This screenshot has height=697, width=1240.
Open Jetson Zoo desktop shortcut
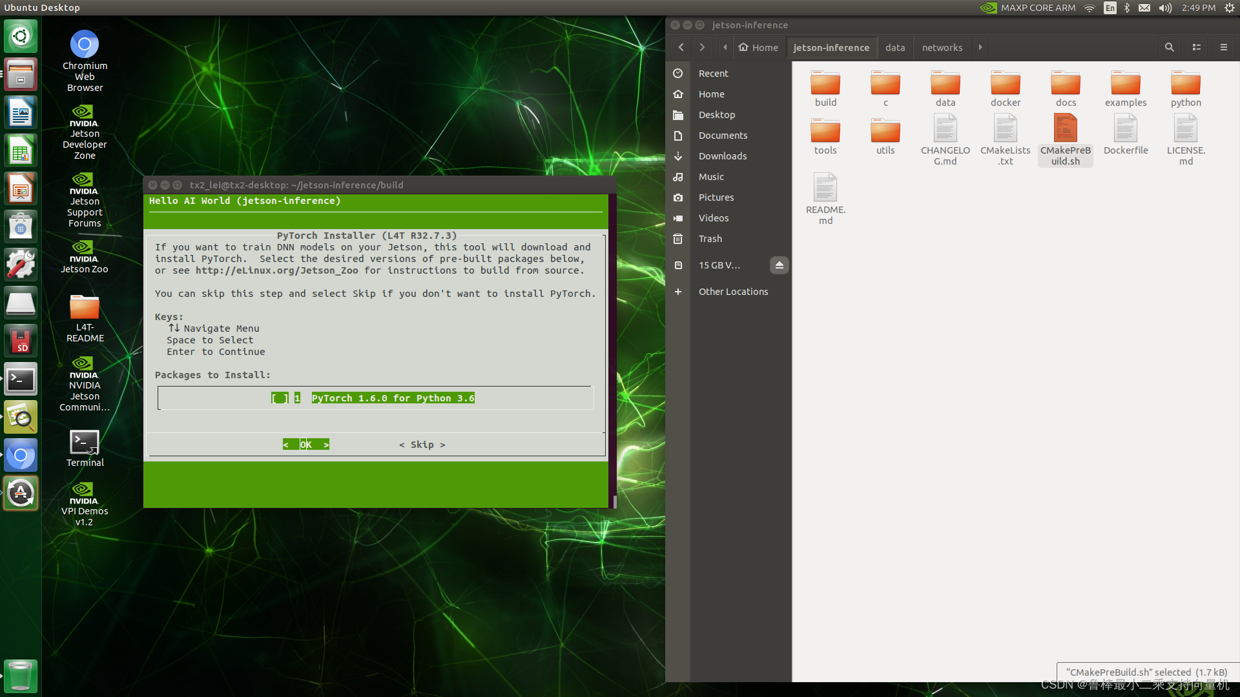click(x=85, y=257)
